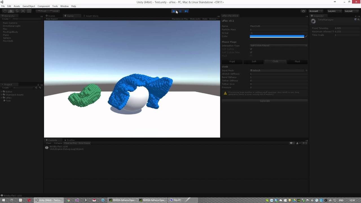Select the Scale tool in toolbar

coord(23,11)
